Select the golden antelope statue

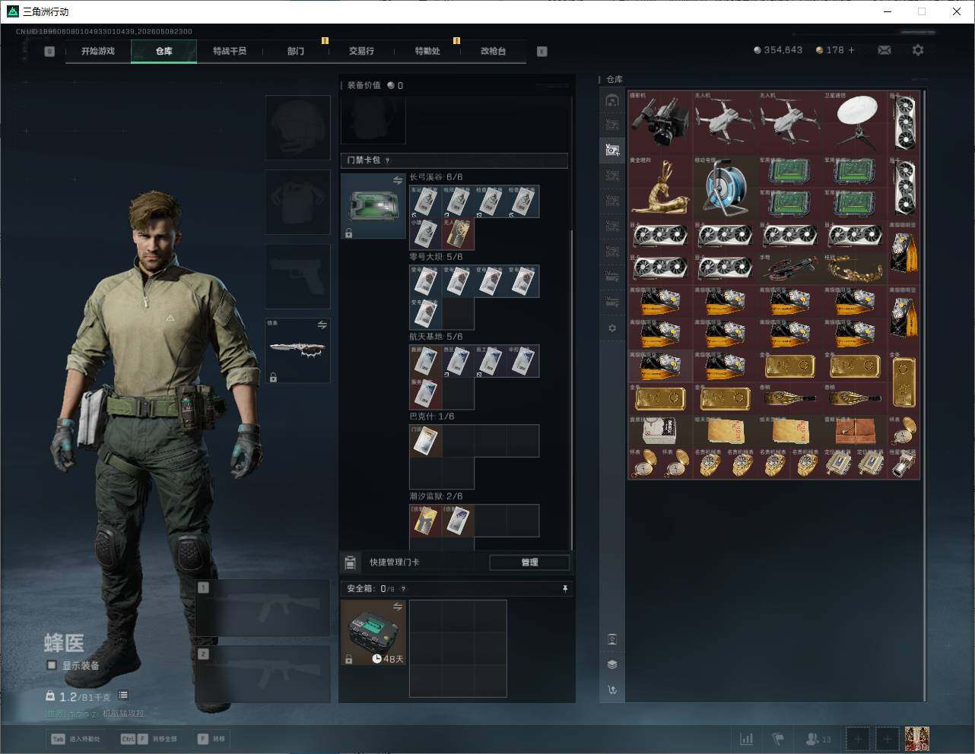tap(660, 188)
